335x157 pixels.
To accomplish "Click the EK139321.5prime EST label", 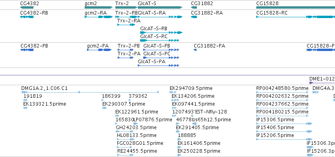I will [44, 104].
